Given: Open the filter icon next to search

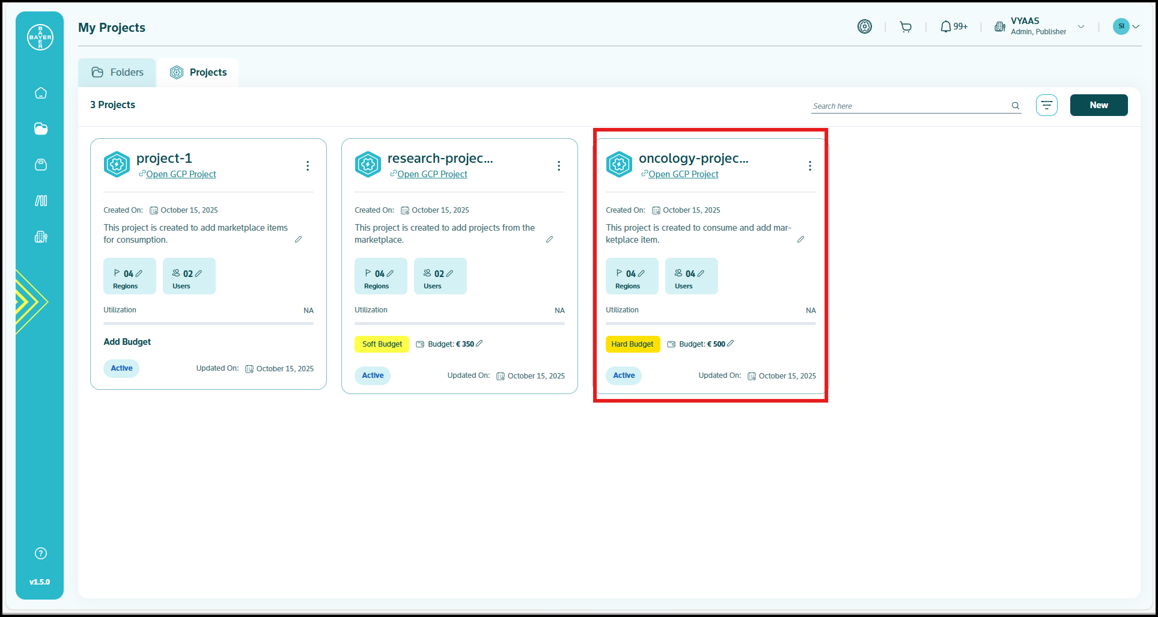Looking at the screenshot, I should tap(1046, 105).
